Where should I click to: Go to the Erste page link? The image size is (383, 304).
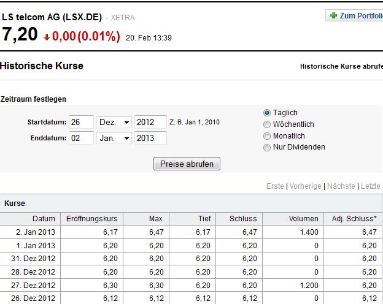pyautogui.click(x=275, y=186)
